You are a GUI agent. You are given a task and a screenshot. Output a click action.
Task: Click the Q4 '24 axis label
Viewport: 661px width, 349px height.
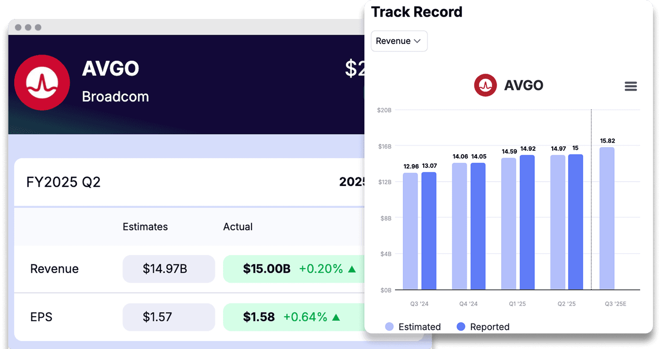(x=469, y=303)
